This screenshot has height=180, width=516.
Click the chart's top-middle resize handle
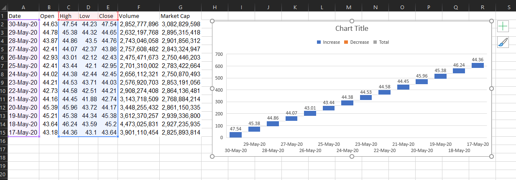click(x=352, y=21)
